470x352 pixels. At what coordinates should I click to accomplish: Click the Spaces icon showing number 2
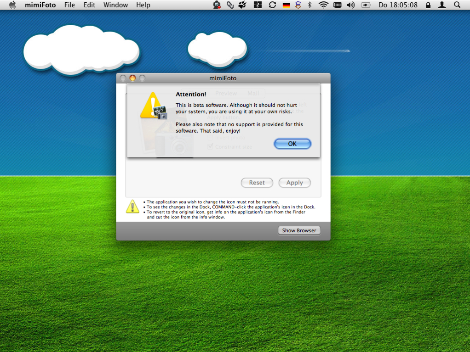(x=258, y=5)
